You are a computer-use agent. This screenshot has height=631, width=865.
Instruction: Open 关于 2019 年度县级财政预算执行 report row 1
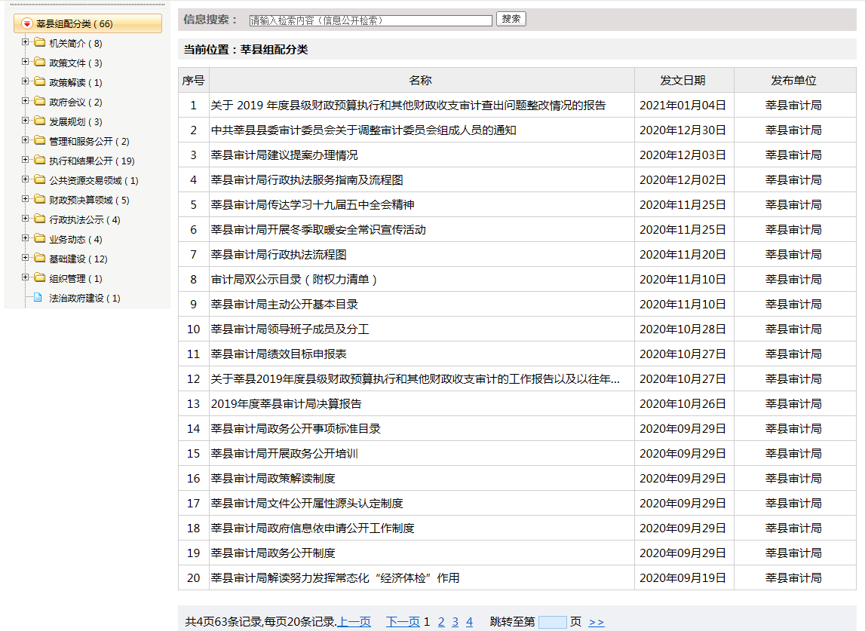408,106
